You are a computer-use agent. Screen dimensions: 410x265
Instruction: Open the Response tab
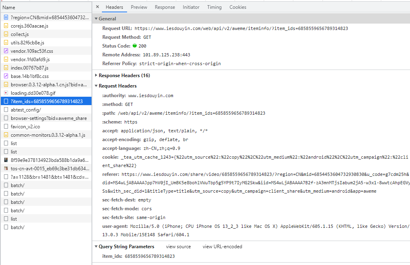(165, 7)
